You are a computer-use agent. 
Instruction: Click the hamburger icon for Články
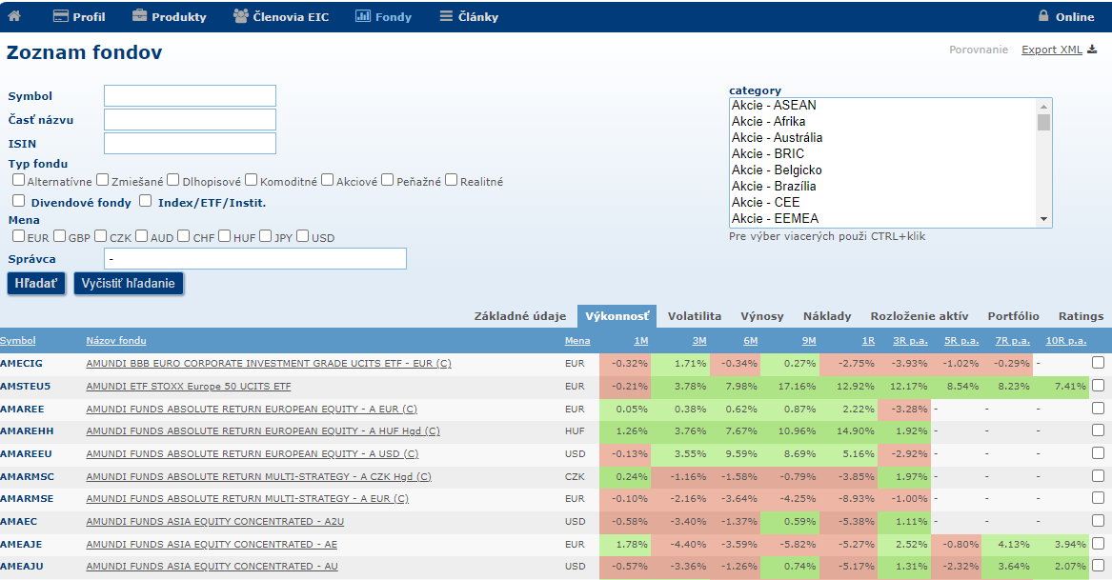pos(446,16)
